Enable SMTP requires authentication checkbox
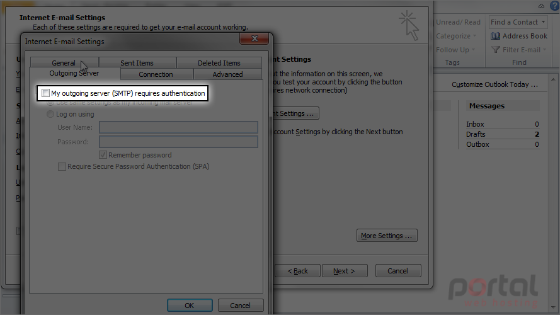Screen dimensions: 560x315 [45, 93]
